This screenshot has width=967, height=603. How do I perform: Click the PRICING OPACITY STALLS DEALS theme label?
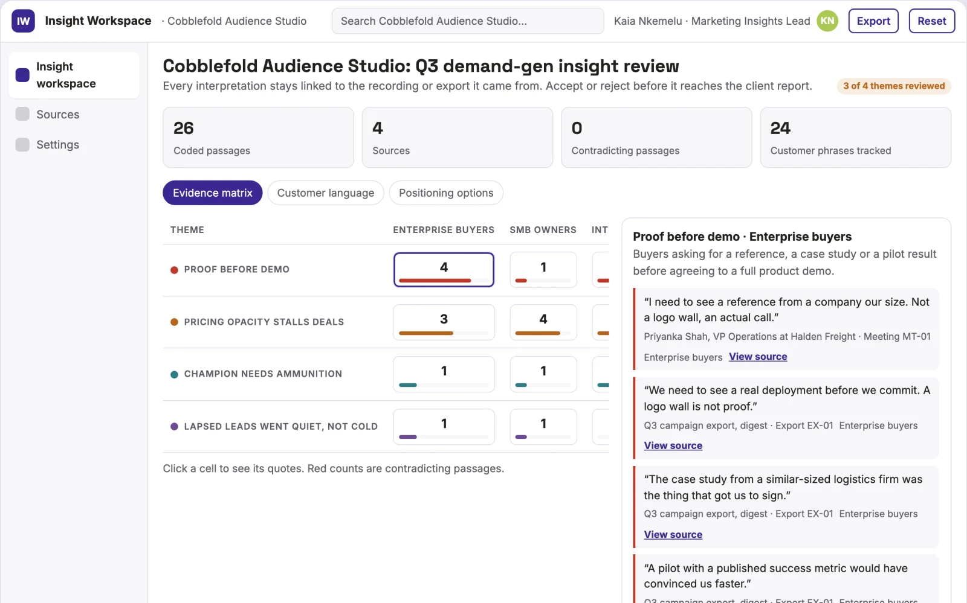264,322
